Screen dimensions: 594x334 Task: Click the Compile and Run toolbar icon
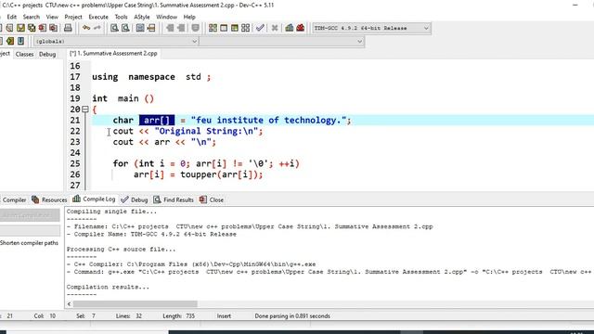click(x=235, y=28)
